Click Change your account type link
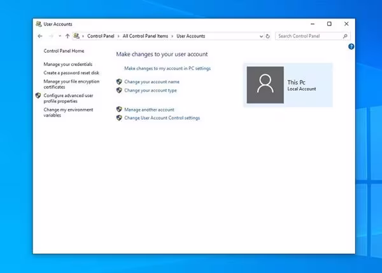 pyautogui.click(x=150, y=90)
